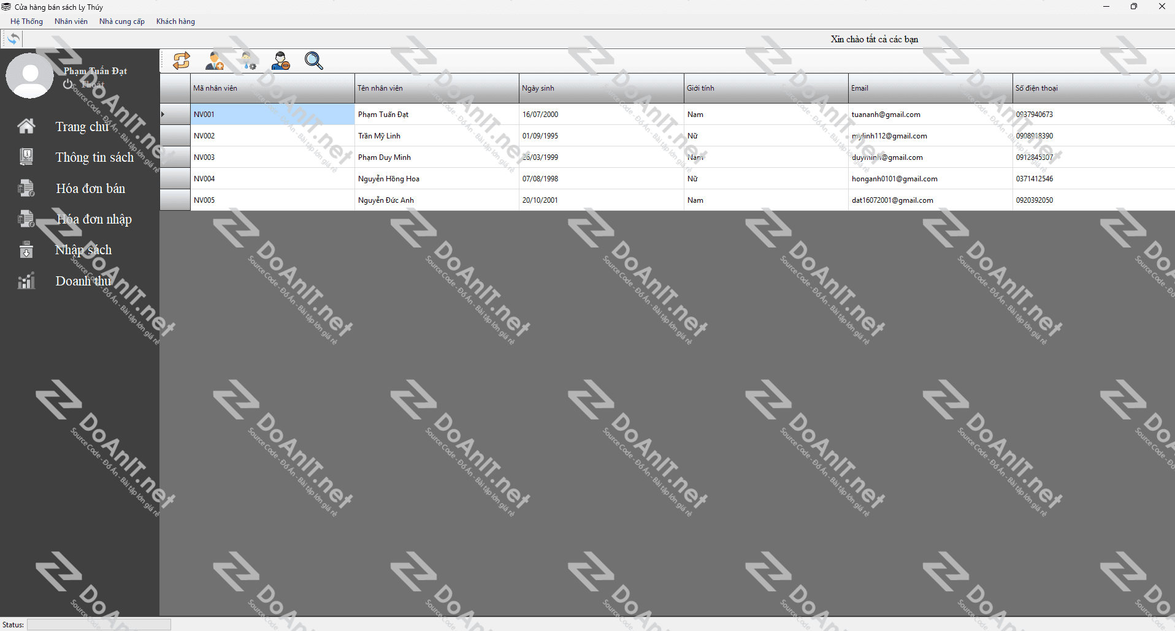
Task: Select row header of NV004
Action: (x=175, y=178)
